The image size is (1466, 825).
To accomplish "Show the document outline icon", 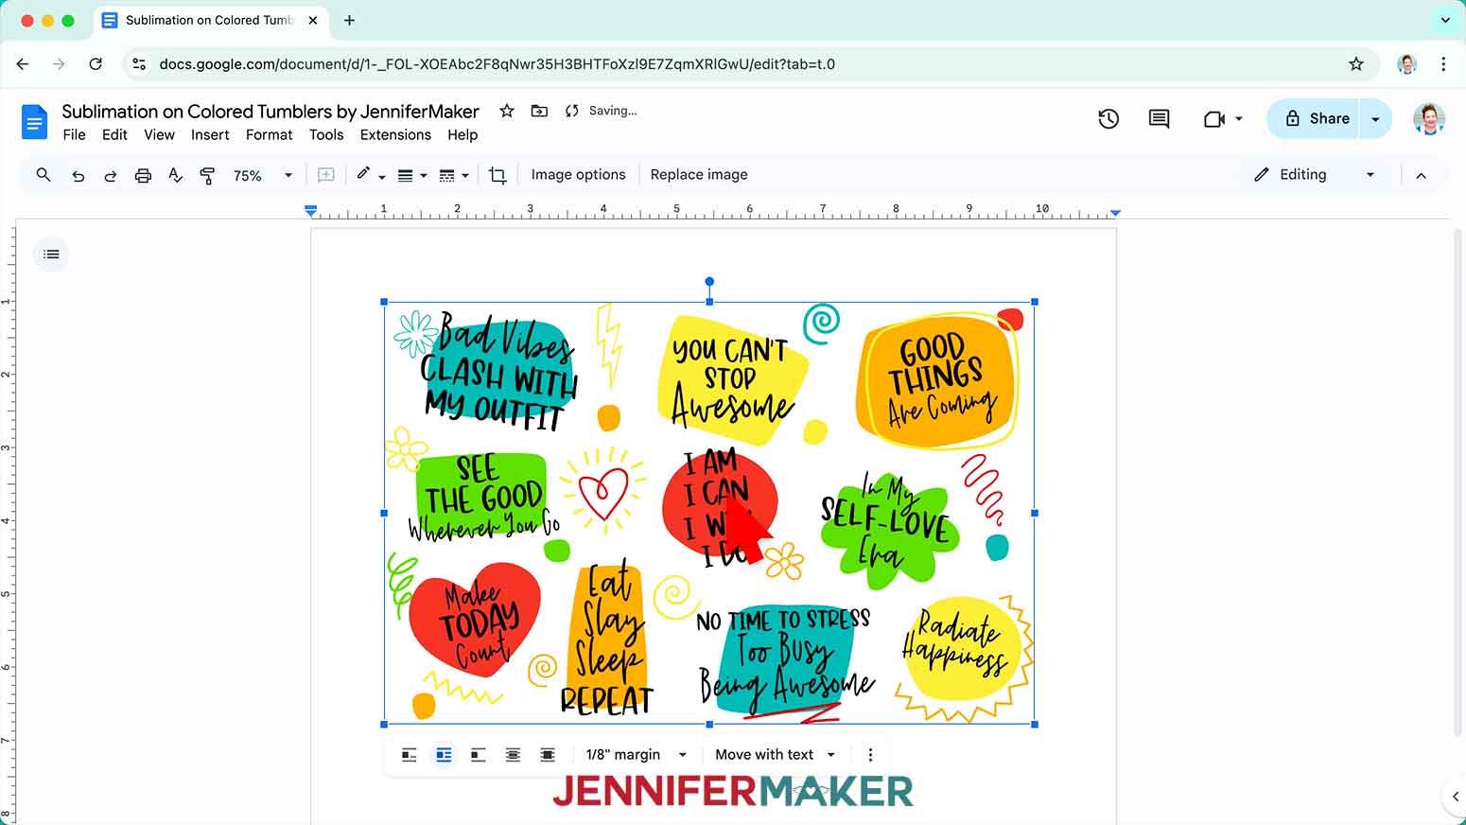I will (x=51, y=254).
